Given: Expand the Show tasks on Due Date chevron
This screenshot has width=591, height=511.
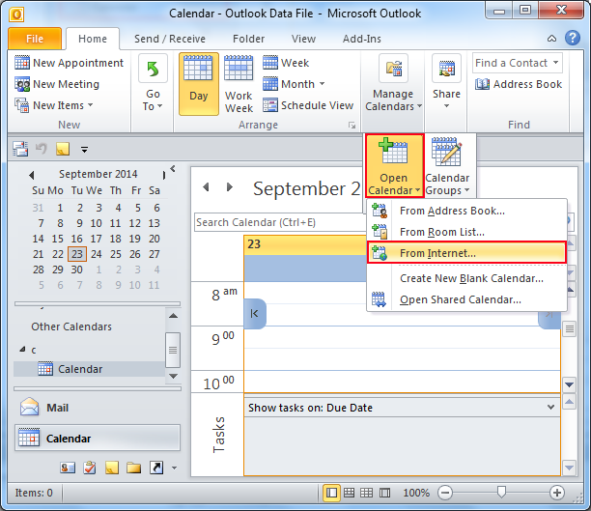Looking at the screenshot, I should point(550,408).
